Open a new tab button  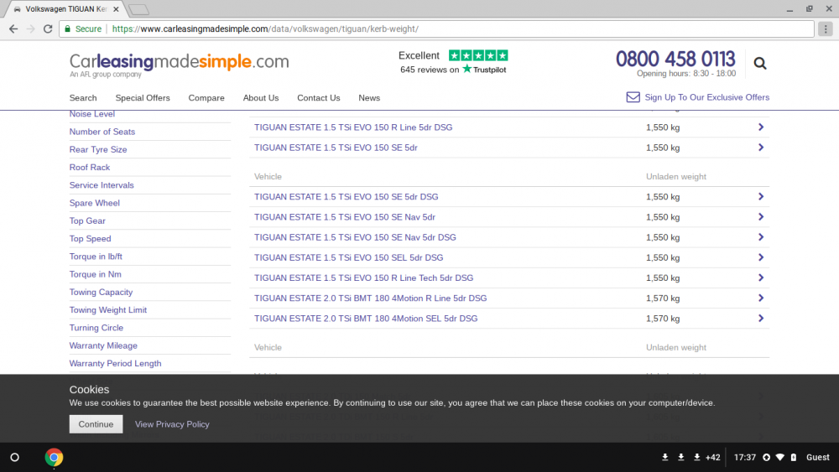(139, 9)
